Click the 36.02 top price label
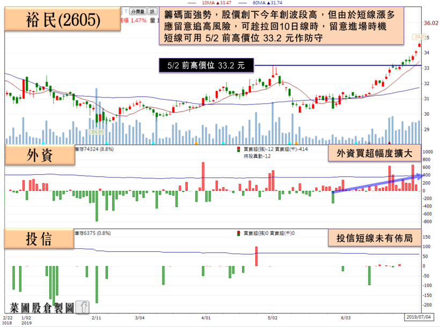 (x=431, y=23)
